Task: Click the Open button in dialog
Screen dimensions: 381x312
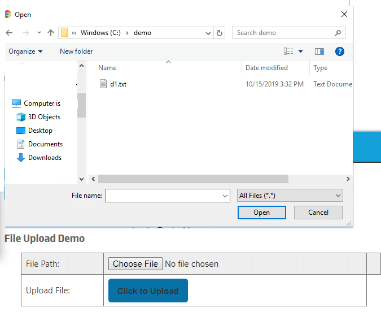Action: coord(262,213)
